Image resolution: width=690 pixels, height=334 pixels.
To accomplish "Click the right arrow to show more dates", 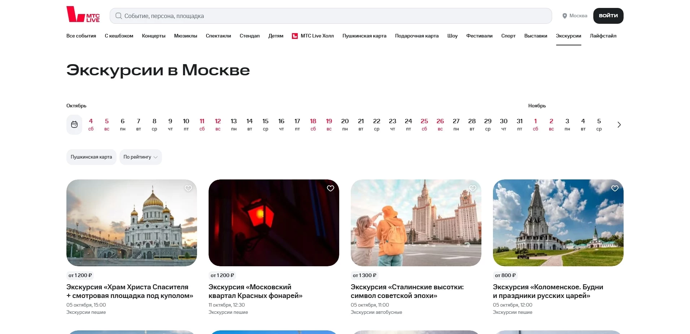I will 619,124.
